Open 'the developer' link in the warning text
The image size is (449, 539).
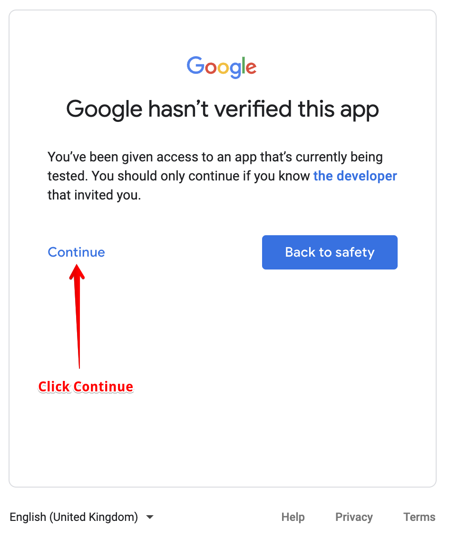pyautogui.click(x=355, y=176)
